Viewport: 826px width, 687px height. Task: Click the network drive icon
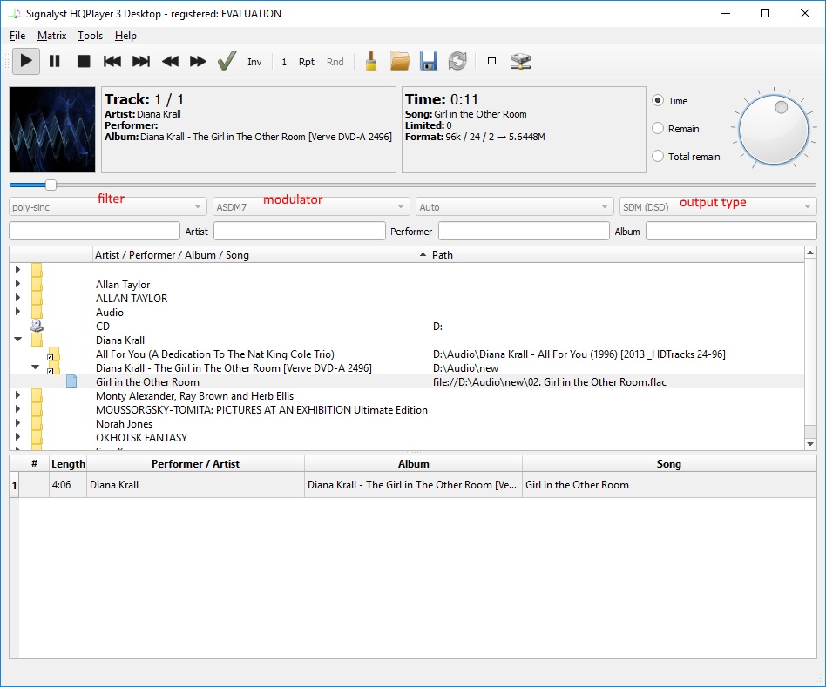tap(521, 61)
